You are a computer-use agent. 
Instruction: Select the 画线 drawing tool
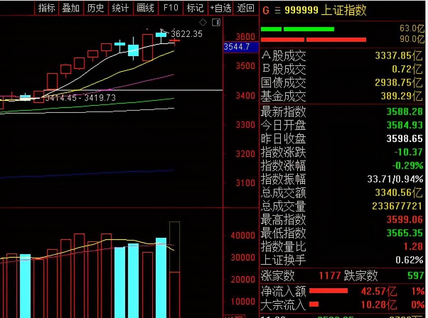tap(145, 8)
